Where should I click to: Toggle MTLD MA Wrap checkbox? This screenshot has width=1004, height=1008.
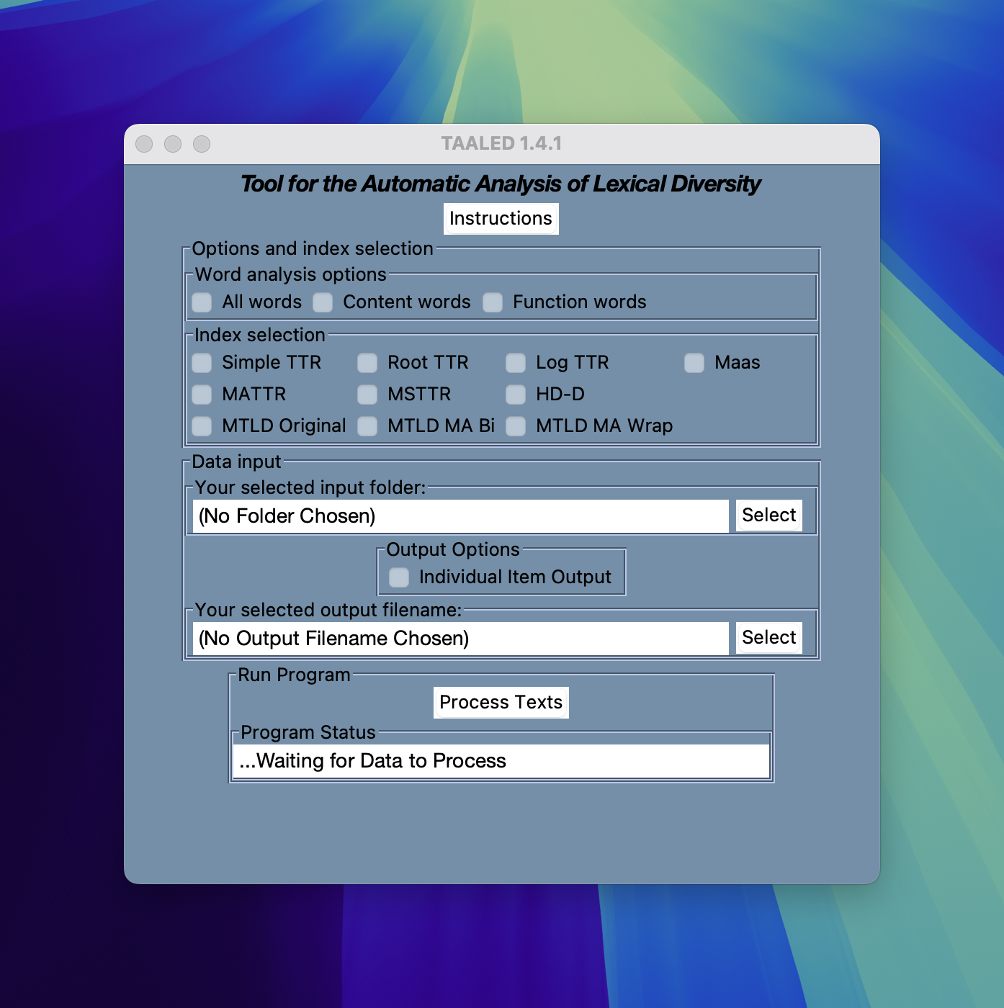point(516,426)
